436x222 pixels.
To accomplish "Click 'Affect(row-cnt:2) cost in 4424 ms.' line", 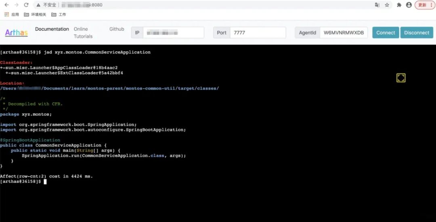I will click(46, 176).
